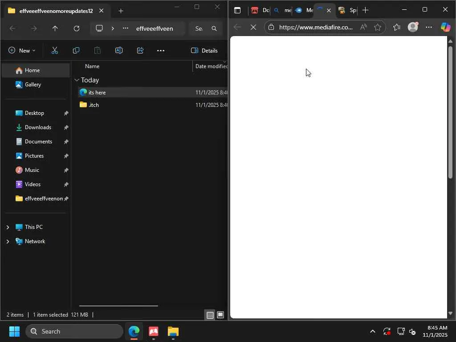The image size is (456, 342).
Task: Click the Explorer search box
Action: click(x=206, y=28)
